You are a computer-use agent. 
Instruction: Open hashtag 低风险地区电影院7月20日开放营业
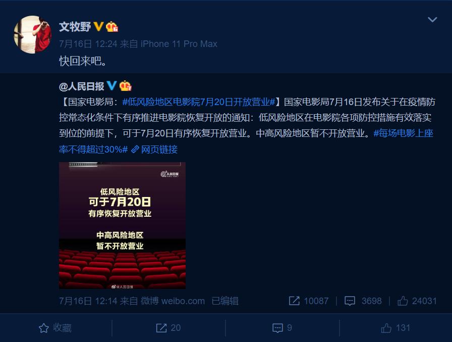click(199, 102)
